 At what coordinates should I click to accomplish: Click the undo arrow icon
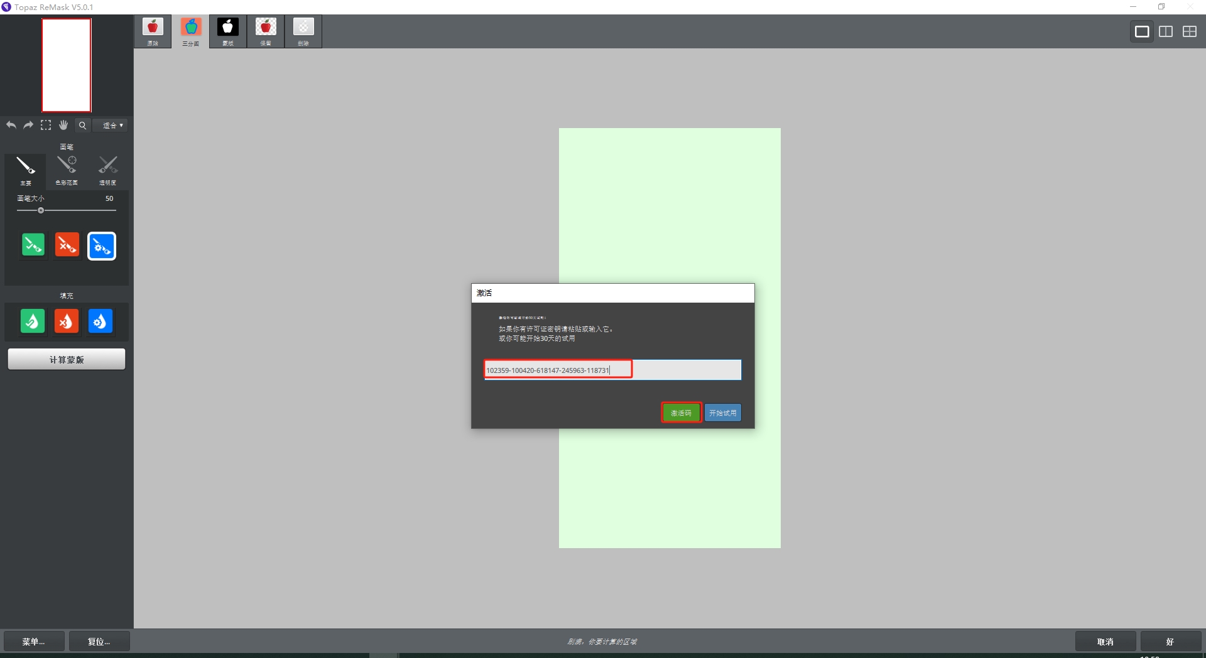pos(11,125)
